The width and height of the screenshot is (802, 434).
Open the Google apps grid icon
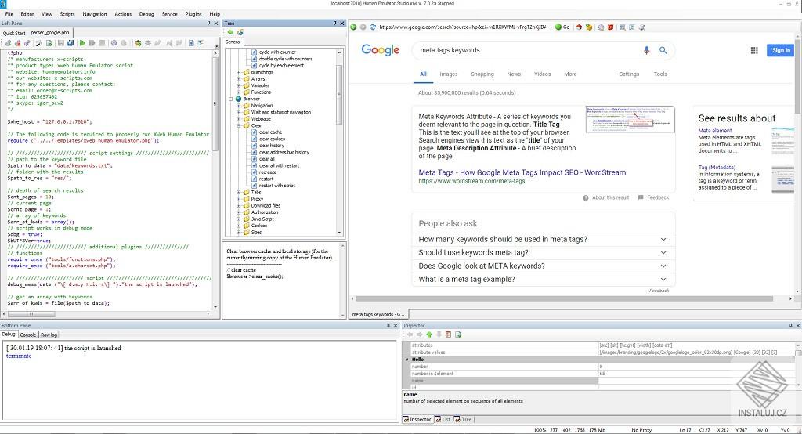(x=754, y=50)
